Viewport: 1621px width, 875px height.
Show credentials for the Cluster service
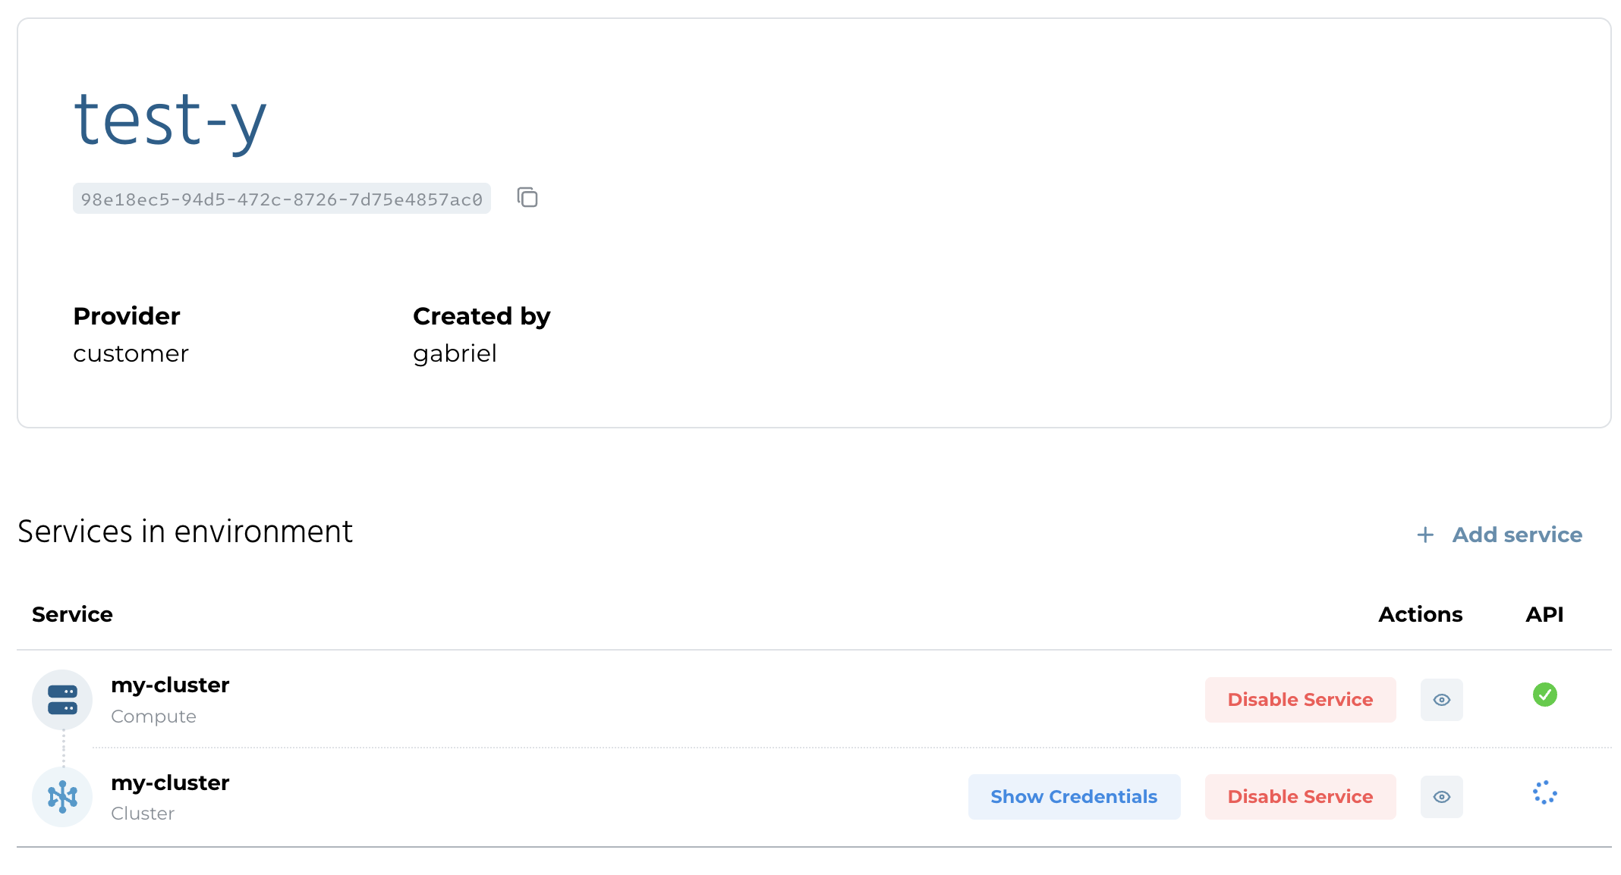coord(1074,797)
